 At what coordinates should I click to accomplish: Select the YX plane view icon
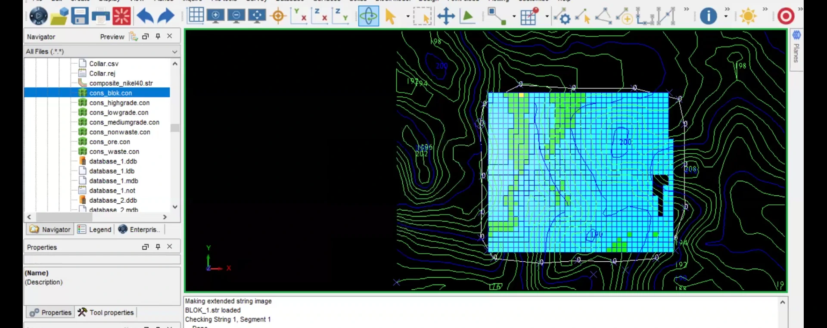pyautogui.click(x=299, y=16)
